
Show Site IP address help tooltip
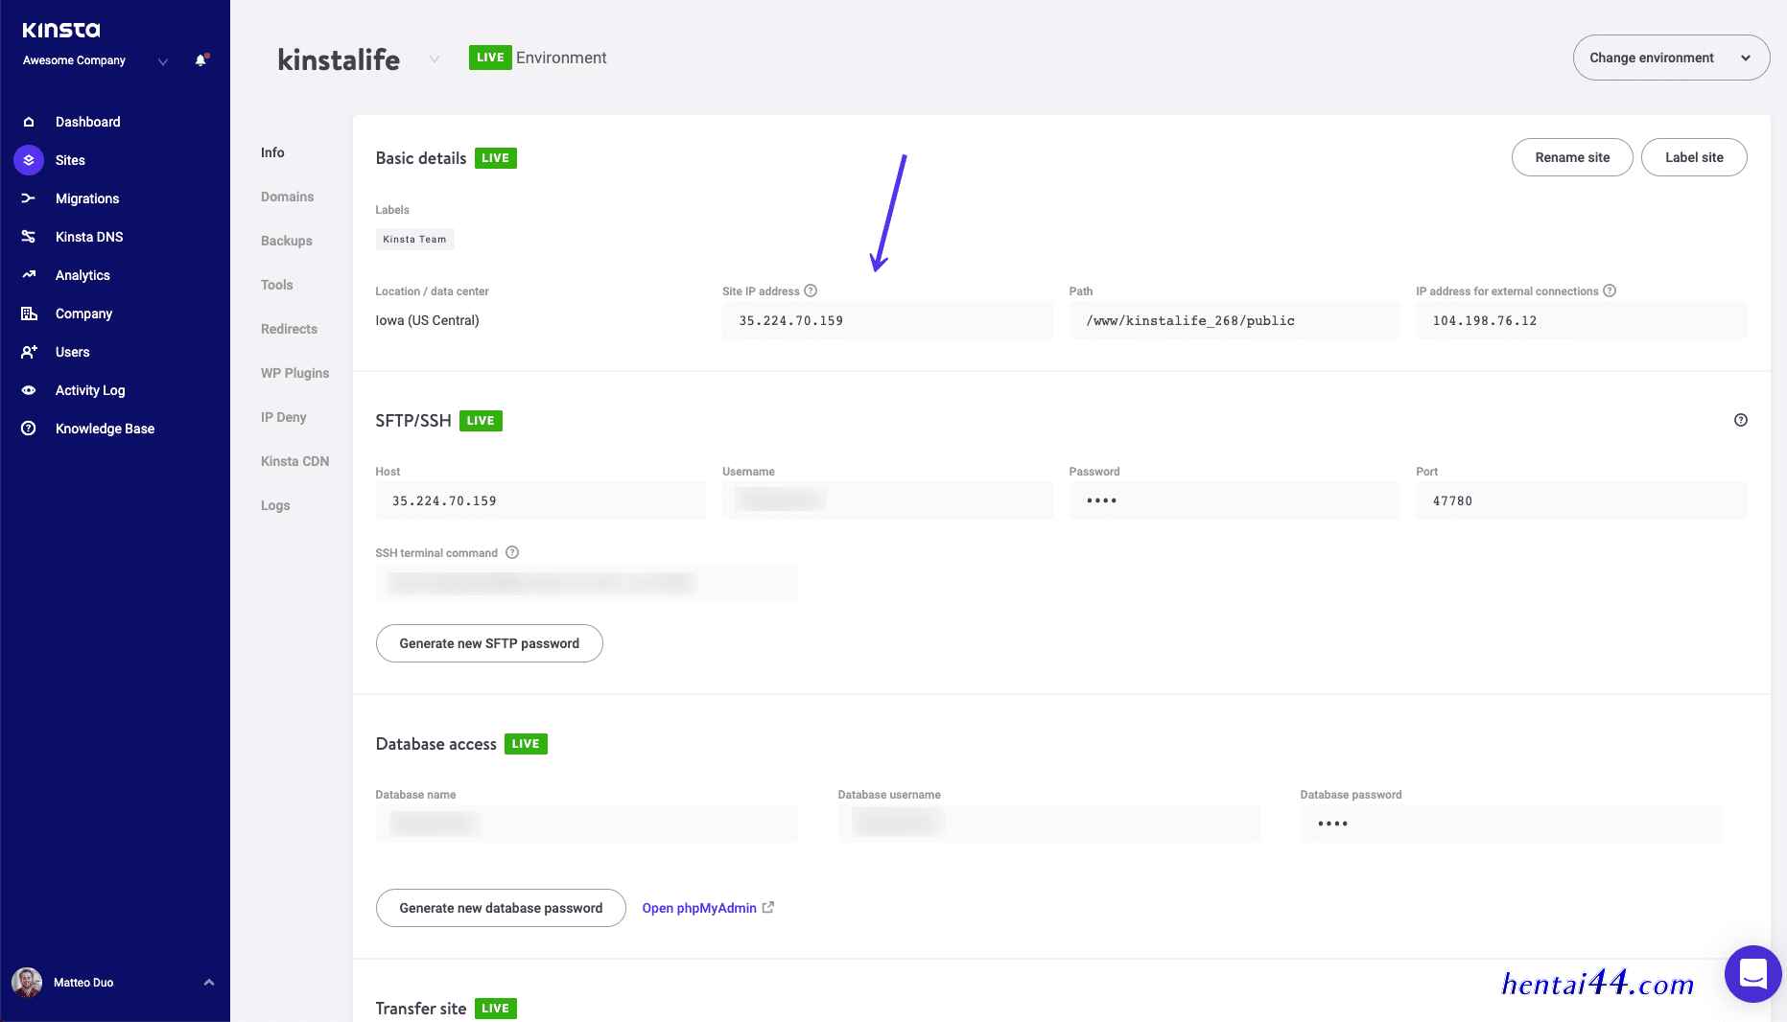point(811,290)
